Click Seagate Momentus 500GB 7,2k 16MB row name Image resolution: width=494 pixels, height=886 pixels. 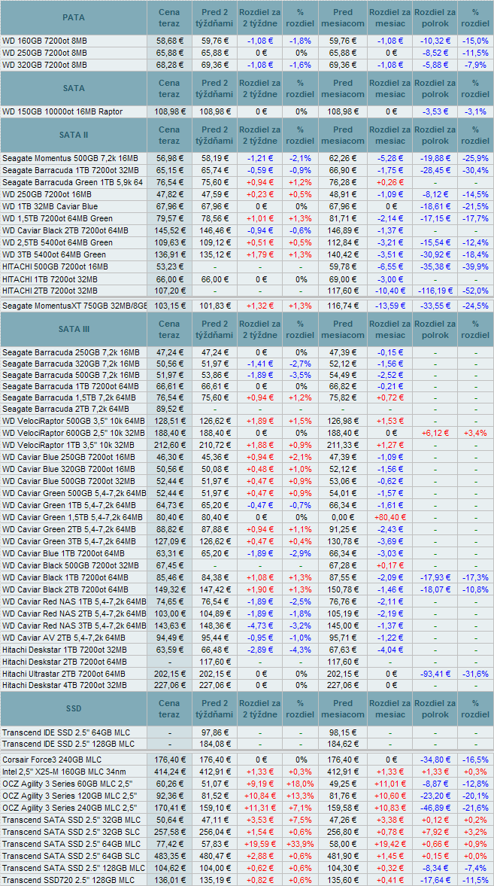(x=70, y=159)
